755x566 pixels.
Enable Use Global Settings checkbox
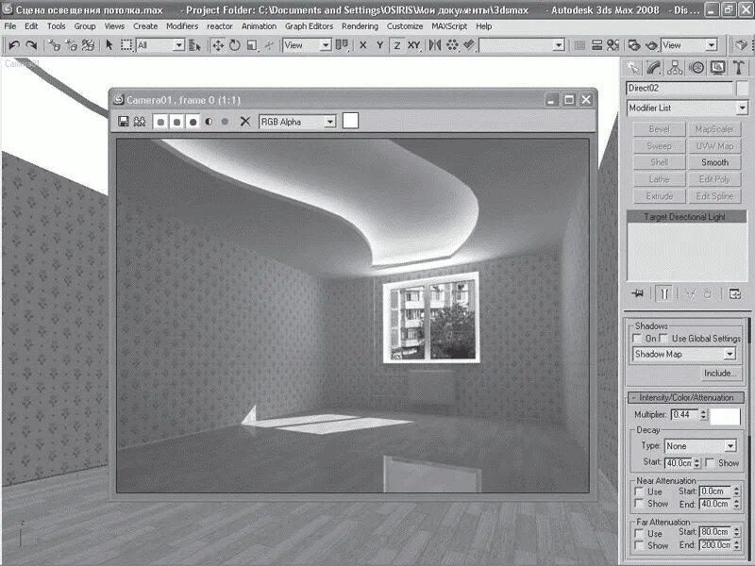tap(663, 338)
